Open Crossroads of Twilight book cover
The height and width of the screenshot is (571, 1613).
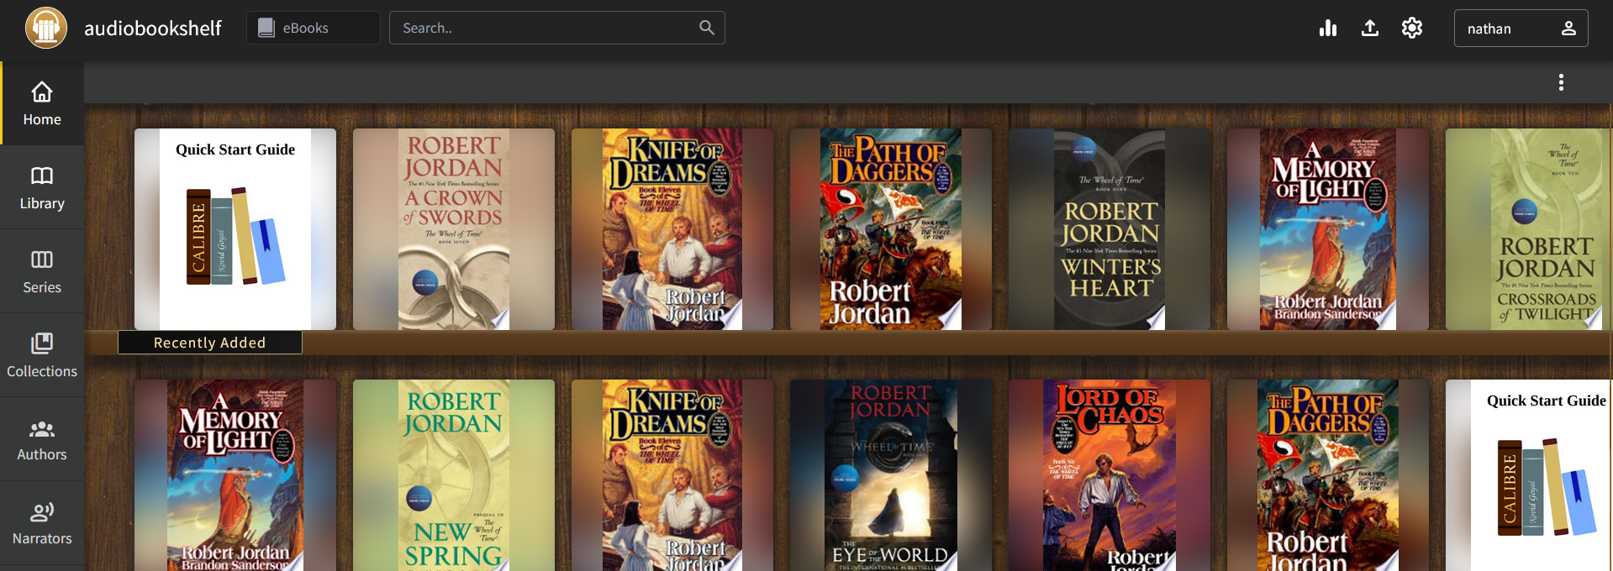[x=1529, y=229]
